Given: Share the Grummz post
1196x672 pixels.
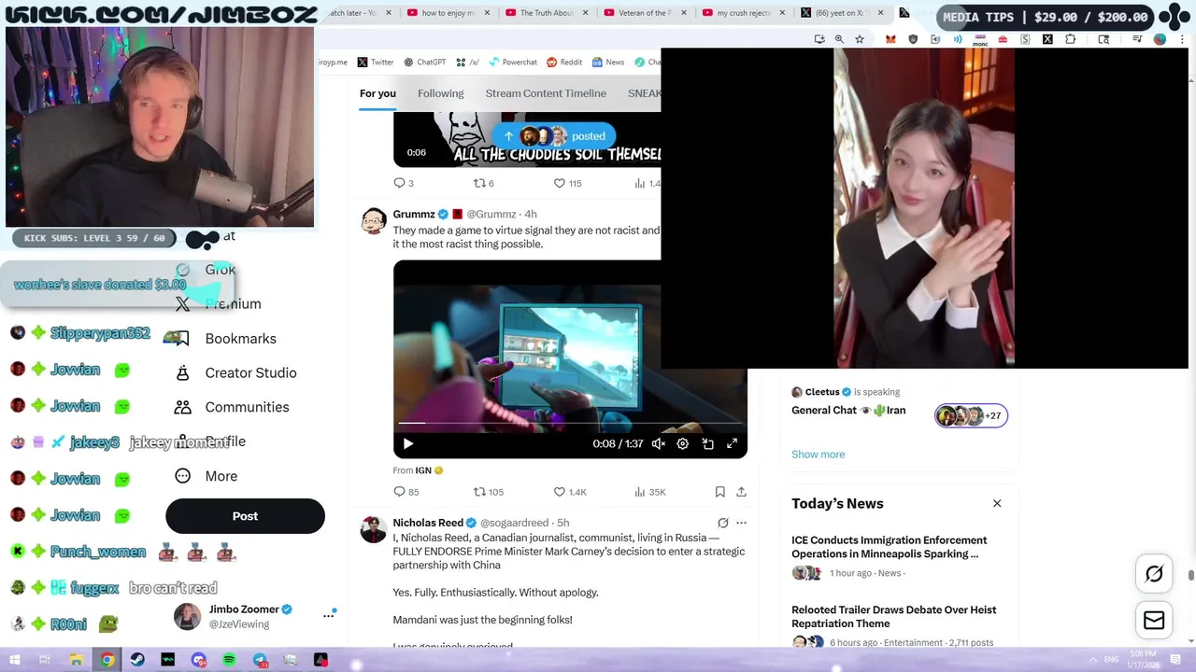Looking at the screenshot, I should pos(741,492).
